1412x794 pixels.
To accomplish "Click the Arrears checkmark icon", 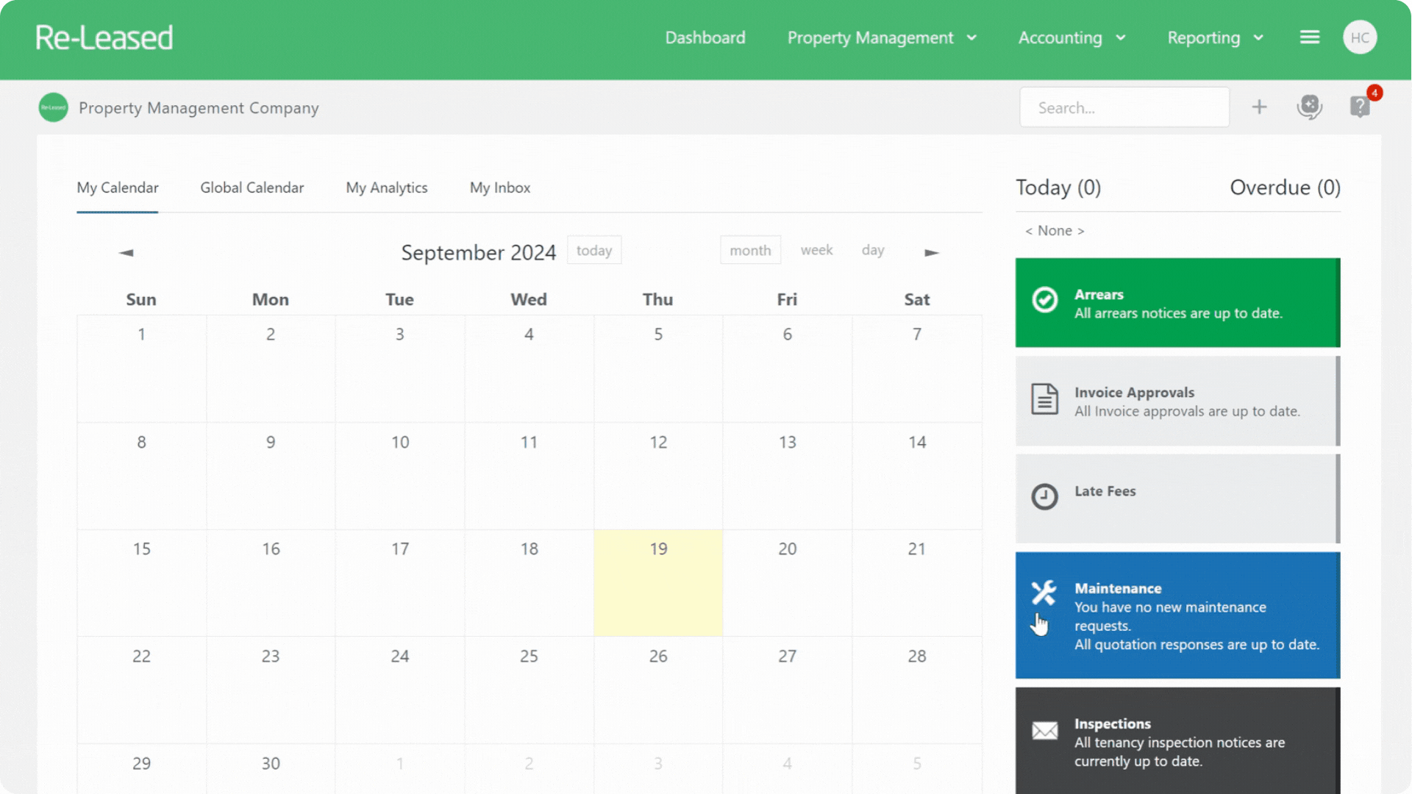I will [x=1044, y=300].
